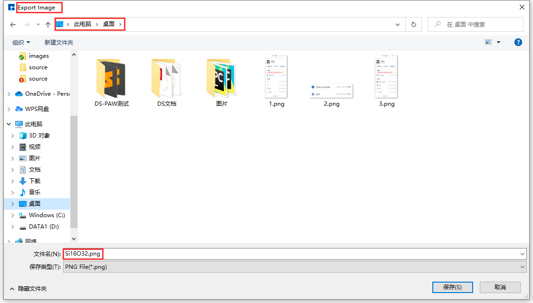Open Windows (C:) drive
Image resolution: width=533 pixels, height=303 pixels.
42,215
